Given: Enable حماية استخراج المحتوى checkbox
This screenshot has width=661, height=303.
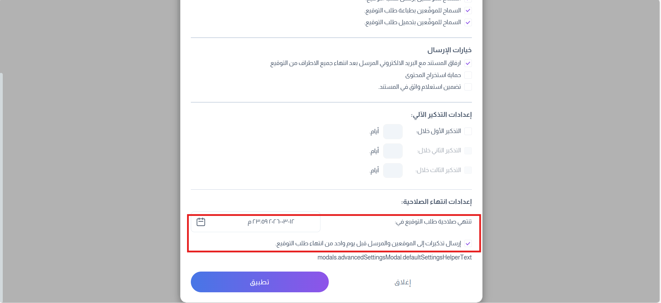Looking at the screenshot, I should [468, 75].
